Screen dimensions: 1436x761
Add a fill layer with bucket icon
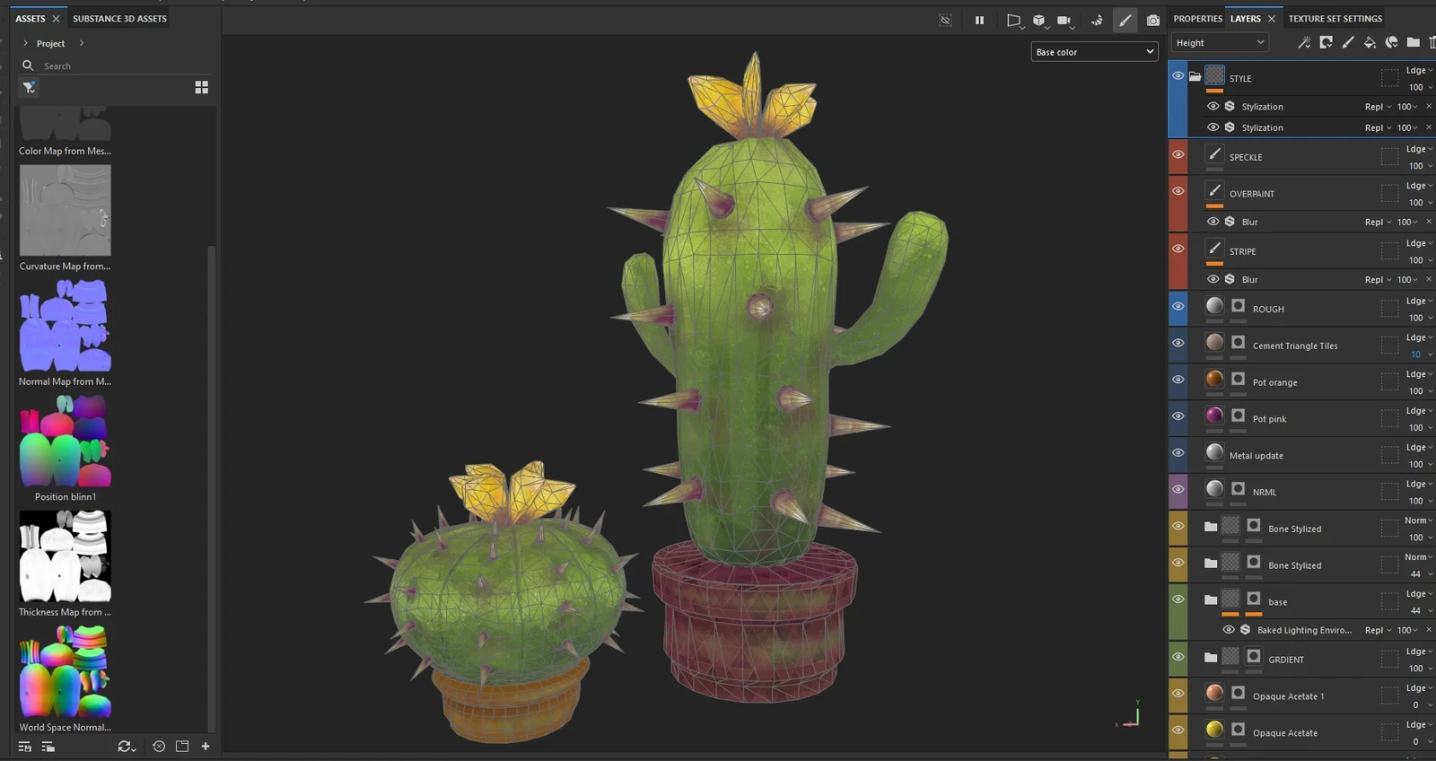(1370, 42)
